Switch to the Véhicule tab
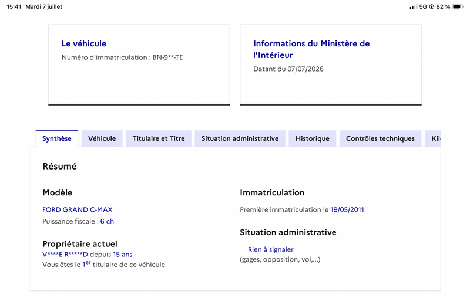Image resolution: width=470 pixels, height=308 pixels. pos(102,138)
